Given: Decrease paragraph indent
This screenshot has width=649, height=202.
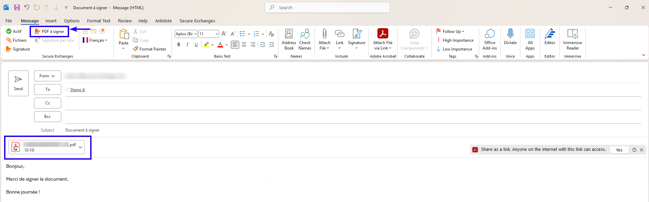Looking at the screenshot, I should point(263,45).
